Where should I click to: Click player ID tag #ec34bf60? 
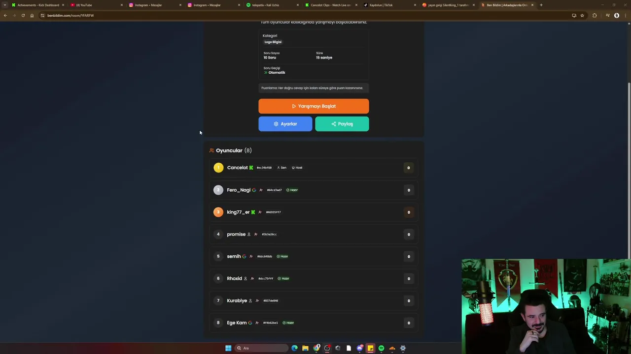tap(264, 168)
